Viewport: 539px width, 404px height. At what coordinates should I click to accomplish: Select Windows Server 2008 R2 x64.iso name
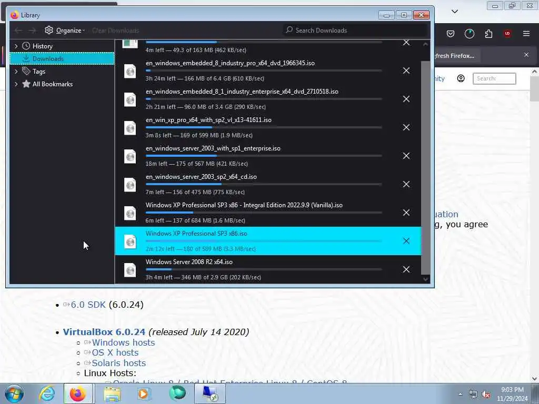[x=189, y=262]
